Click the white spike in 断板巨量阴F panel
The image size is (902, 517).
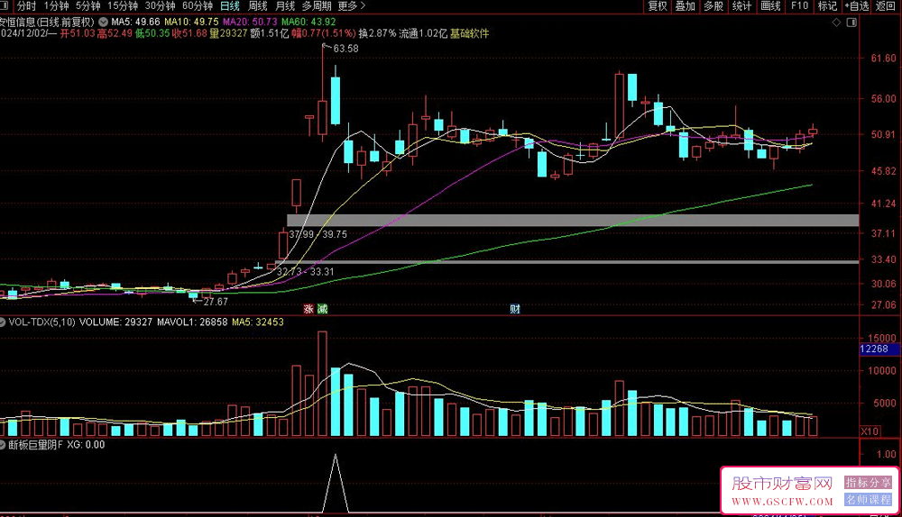336,483
